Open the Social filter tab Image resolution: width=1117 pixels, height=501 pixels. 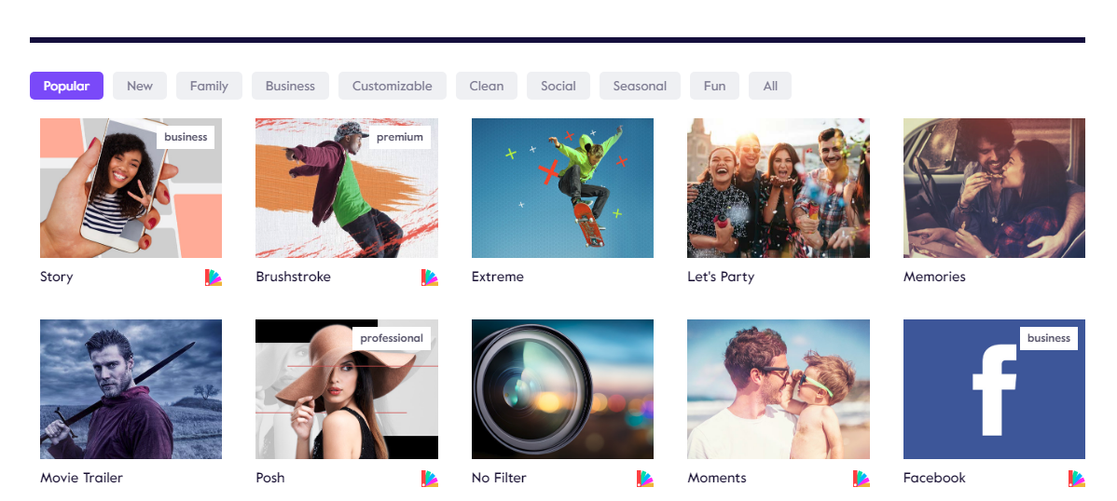[558, 86]
